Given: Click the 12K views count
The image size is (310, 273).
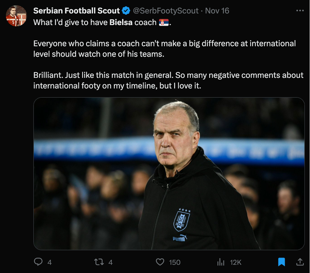Looking at the screenshot, I should tap(236, 262).
